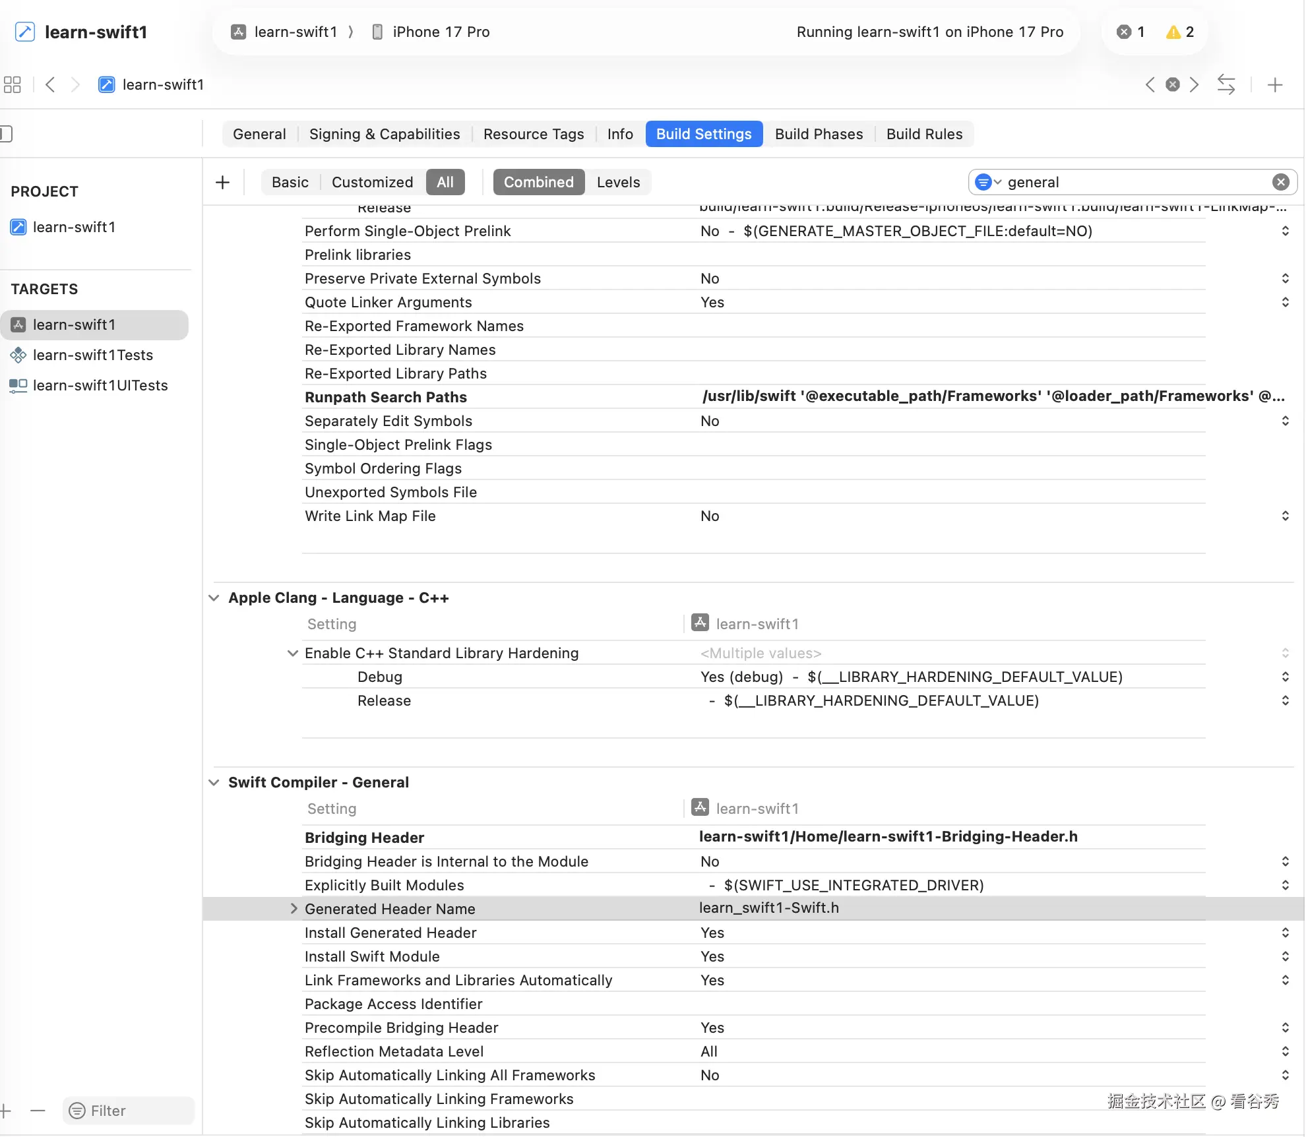
Task: Open Write Link Map File value popup
Action: tap(1285, 516)
